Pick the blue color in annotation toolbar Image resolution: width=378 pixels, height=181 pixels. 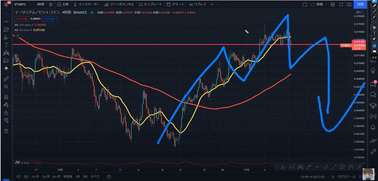(x=374, y=46)
